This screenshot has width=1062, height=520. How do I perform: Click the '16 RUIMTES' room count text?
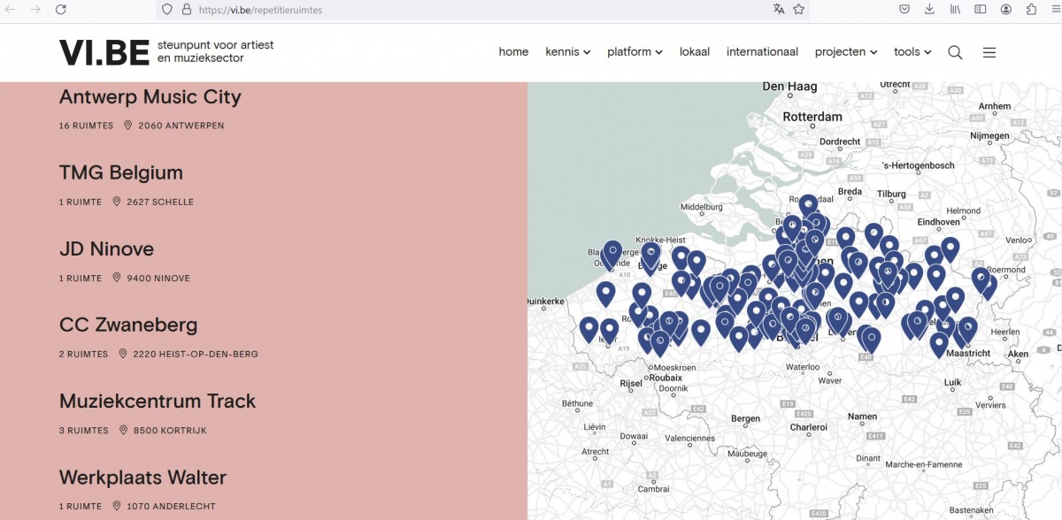pos(86,126)
